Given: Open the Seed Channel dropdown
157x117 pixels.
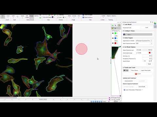Looking at the screenshot, I should click(x=144, y=44).
